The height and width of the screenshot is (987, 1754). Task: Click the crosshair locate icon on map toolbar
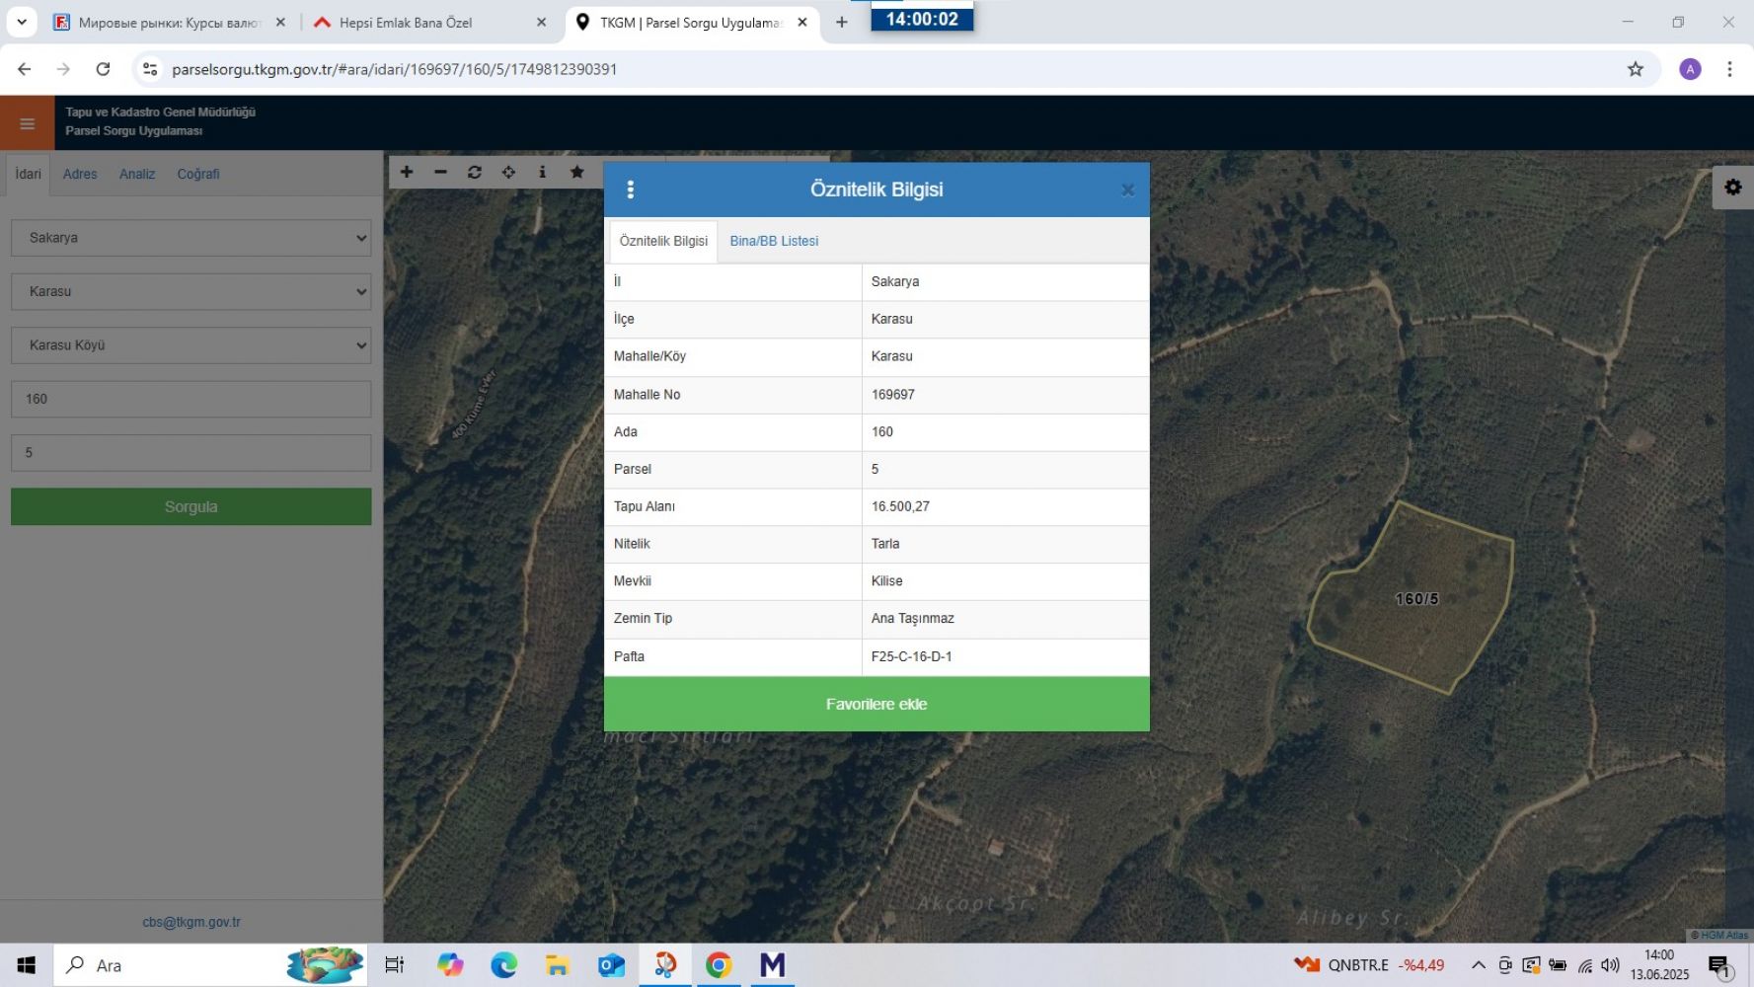point(508,172)
